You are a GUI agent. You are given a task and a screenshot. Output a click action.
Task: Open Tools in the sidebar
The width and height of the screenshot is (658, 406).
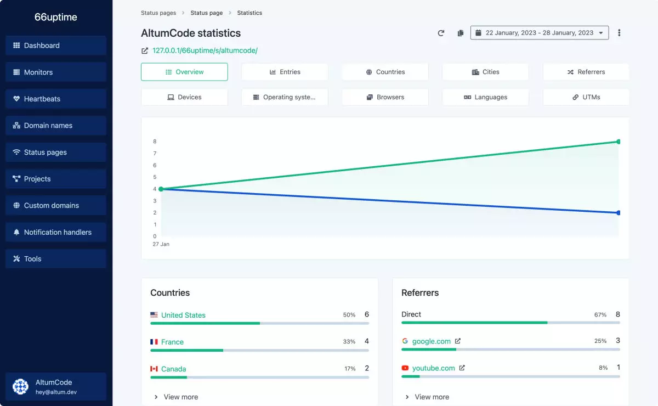coord(56,258)
